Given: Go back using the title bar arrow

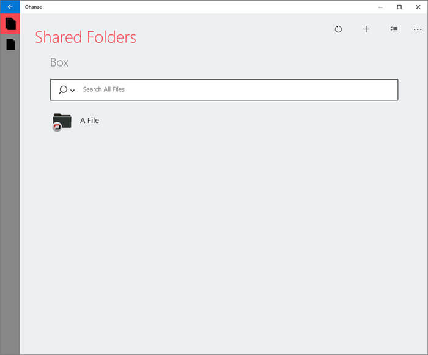Looking at the screenshot, I should click(10, 7).
